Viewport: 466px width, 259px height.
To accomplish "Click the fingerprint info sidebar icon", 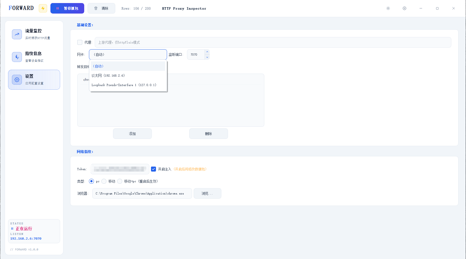I will click(x=17, y=57).
